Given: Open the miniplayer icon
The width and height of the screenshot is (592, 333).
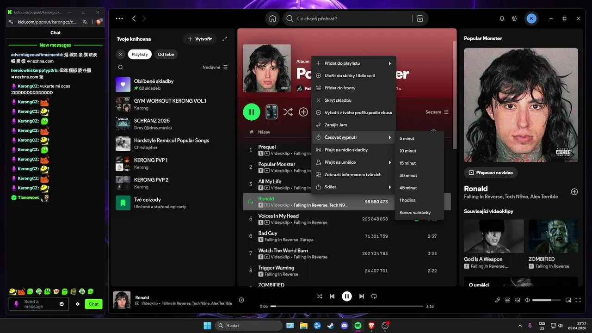Looking at the screenshot, I should 568,300.
